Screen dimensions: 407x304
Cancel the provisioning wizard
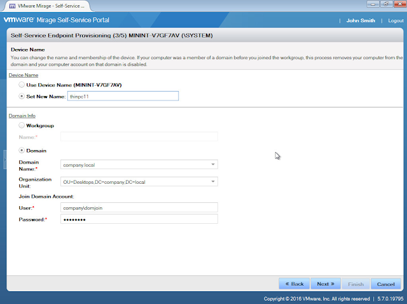pyautogui.click(x=385, y=284)
